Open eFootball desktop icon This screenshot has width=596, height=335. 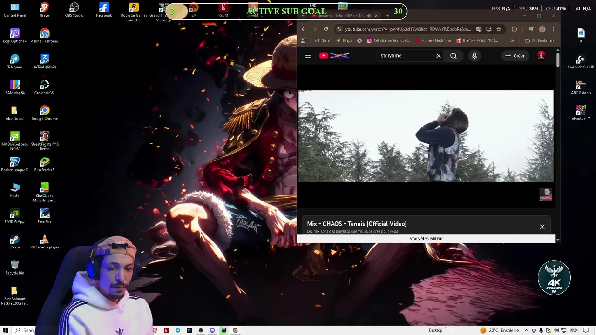[581, 113]
